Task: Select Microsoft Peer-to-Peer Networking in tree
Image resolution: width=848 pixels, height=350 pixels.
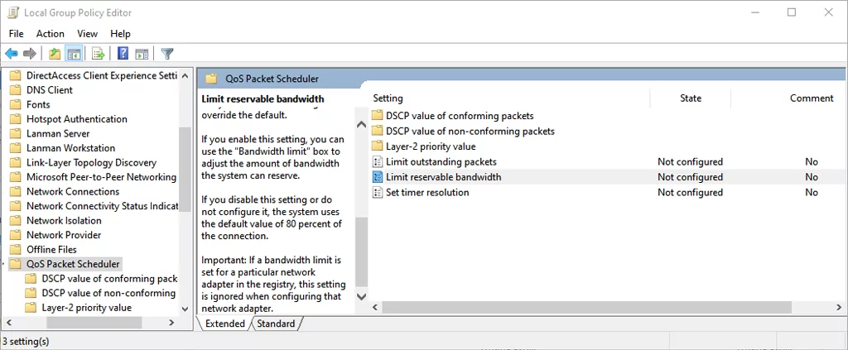Action: (x=101, y=177)
